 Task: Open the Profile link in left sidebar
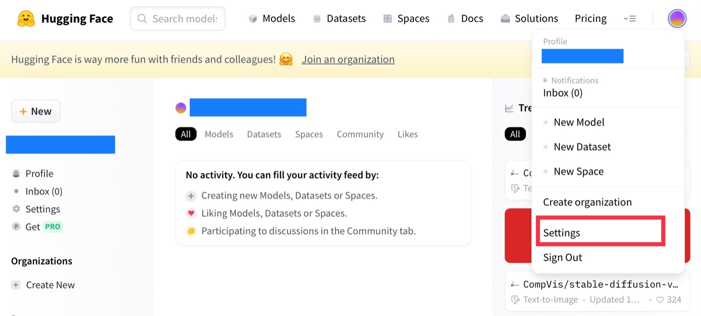[40, 173]
